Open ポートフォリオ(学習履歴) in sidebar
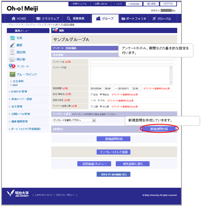The width and height of the screenshot is (201, 207). 26,129
